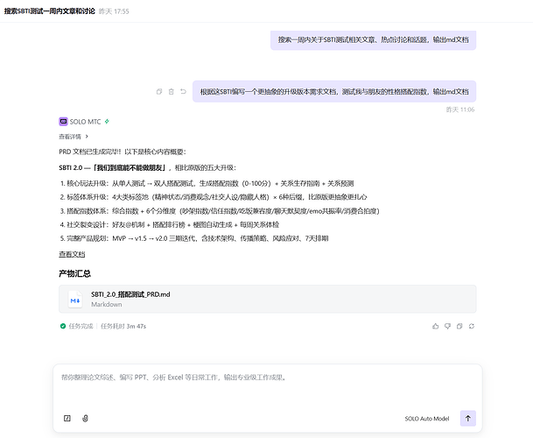Open the SOLO Auto Model selector

pos(426,419)
